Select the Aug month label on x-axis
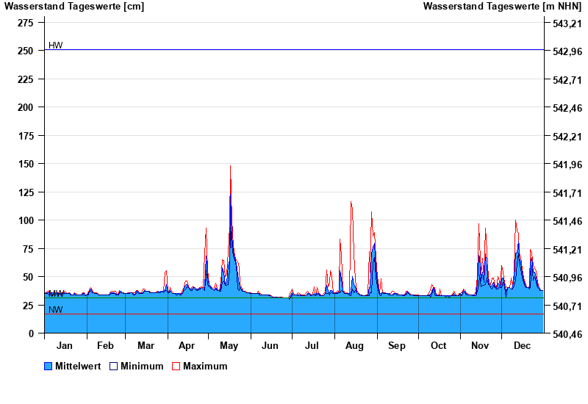 pyautogui.click(x=354, y=345)
